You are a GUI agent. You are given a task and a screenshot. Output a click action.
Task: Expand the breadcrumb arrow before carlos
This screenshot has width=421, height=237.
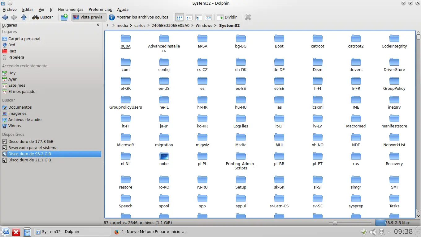click(x=131, y=26)
